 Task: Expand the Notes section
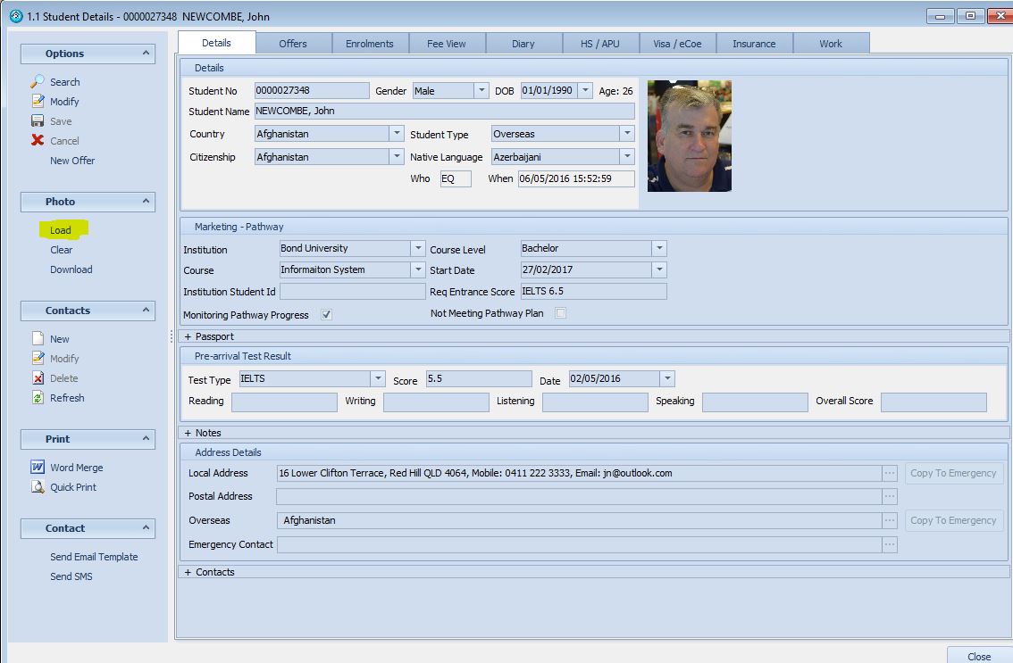click(x=188, y=433)
